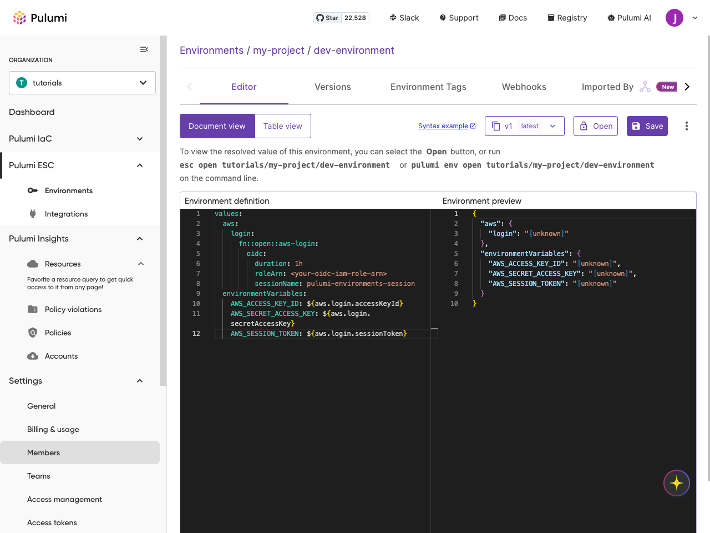Open the Registry link
Screen dimensions: 710x533
[x=567, y=18]
